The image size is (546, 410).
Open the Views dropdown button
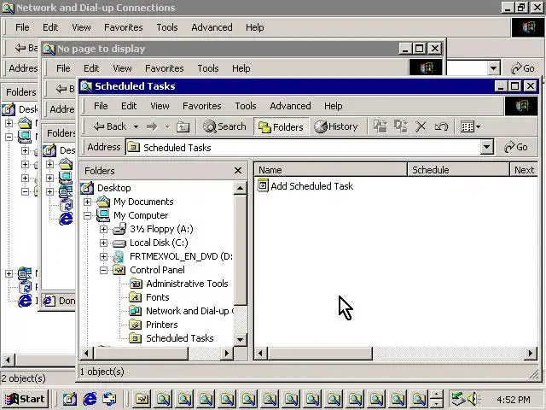pyautogui.click(x=470, y=127)
